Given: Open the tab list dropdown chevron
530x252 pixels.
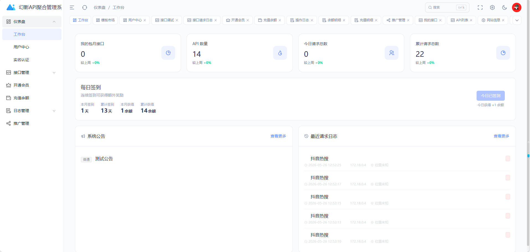Looking at the screenshot, I should click(517, 20).
